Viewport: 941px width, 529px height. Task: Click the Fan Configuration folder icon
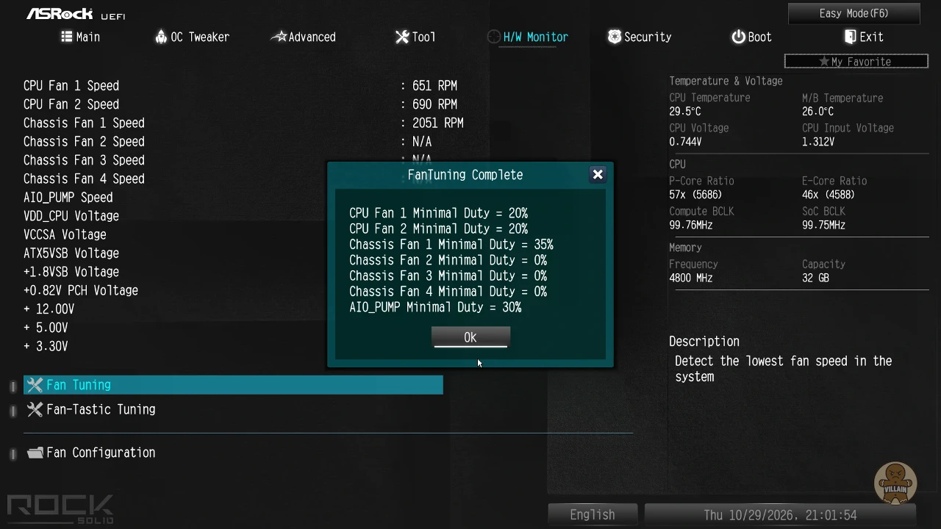pyautogui.click(x=35, y=453)
